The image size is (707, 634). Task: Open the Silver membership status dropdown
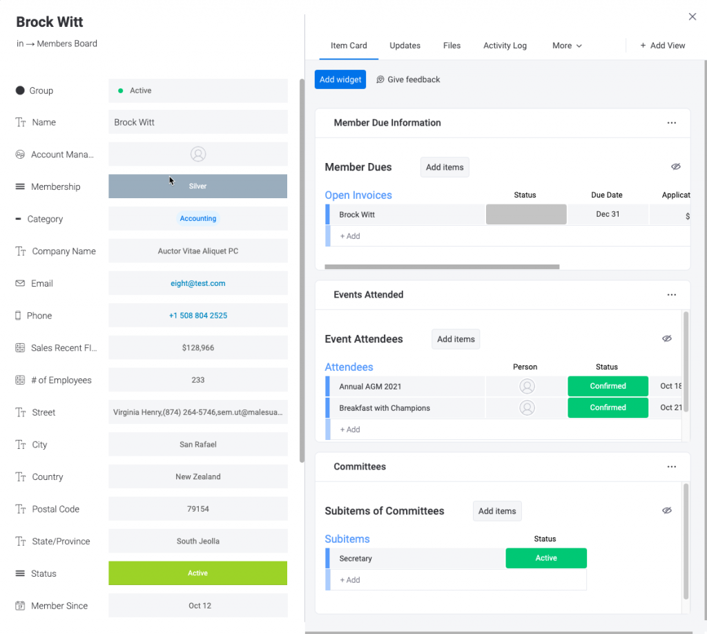(x=197, y=186)
